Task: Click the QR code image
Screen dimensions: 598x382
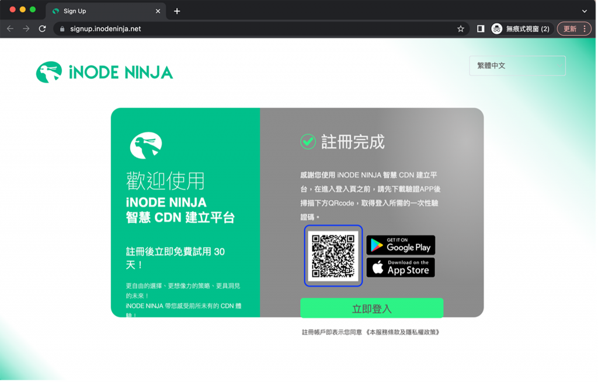Action: click(x=333, y=256)
